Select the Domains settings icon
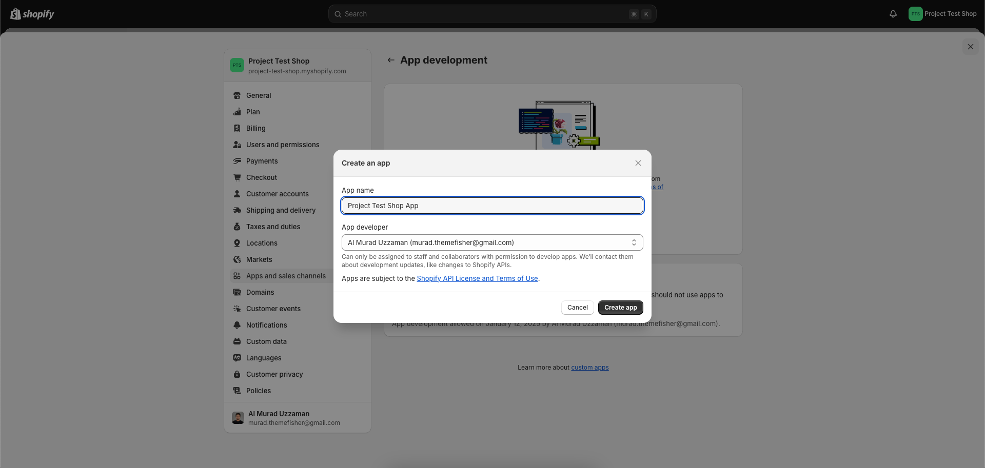Image resolution: width=985 pixels, height=468 pixels. tap(237, 292)
